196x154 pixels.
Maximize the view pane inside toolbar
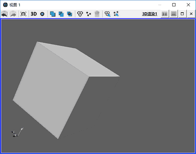point(183,14)
